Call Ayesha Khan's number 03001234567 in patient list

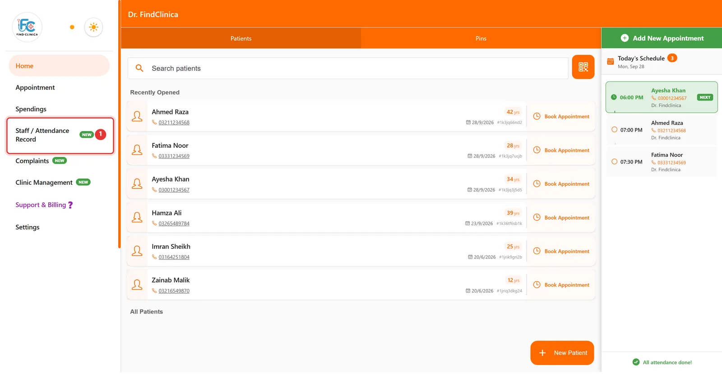[x=174, y=190]
